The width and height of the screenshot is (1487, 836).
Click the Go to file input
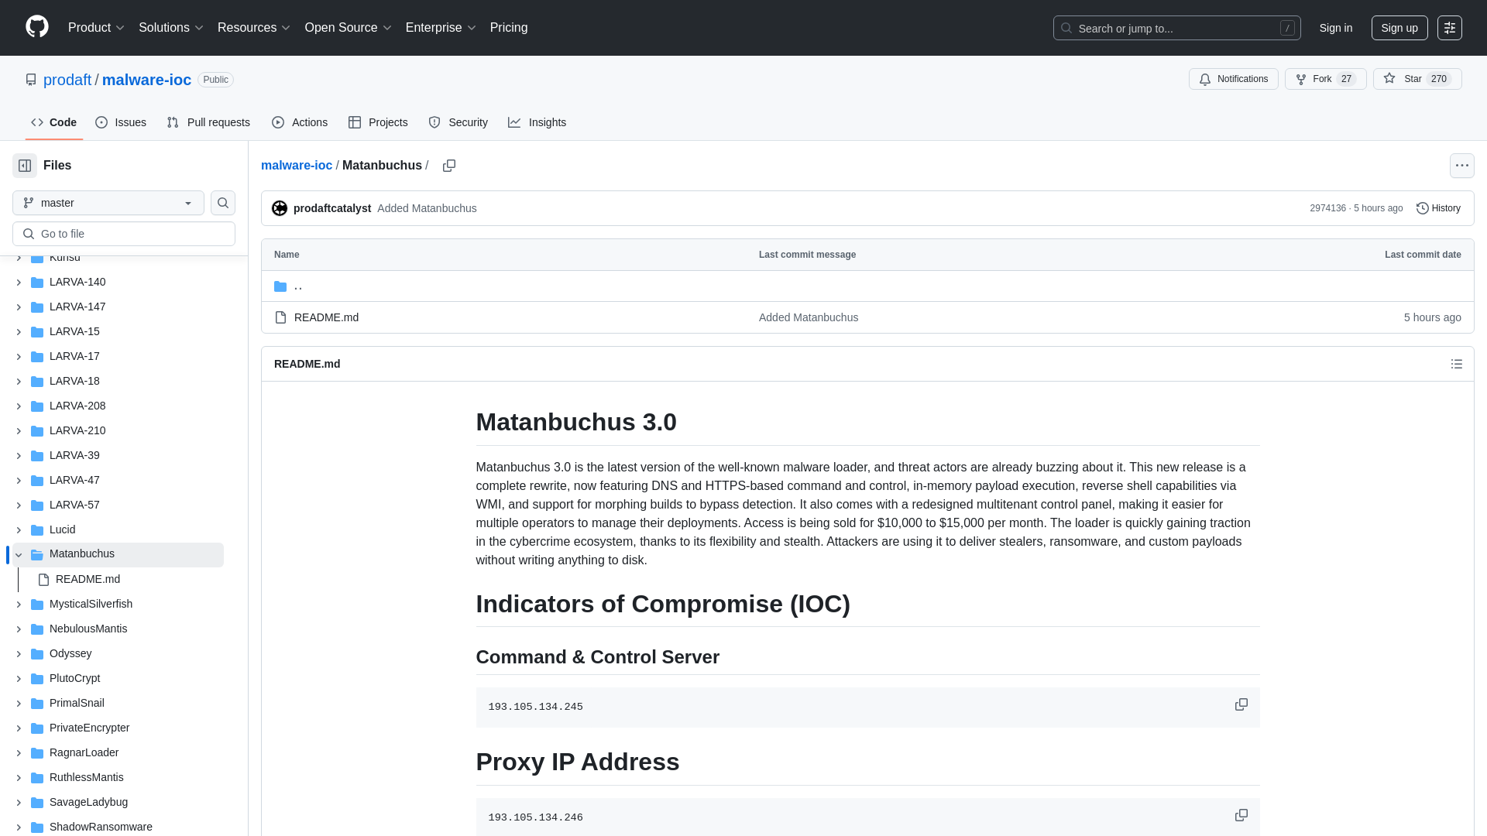click(x=124, y=234)
